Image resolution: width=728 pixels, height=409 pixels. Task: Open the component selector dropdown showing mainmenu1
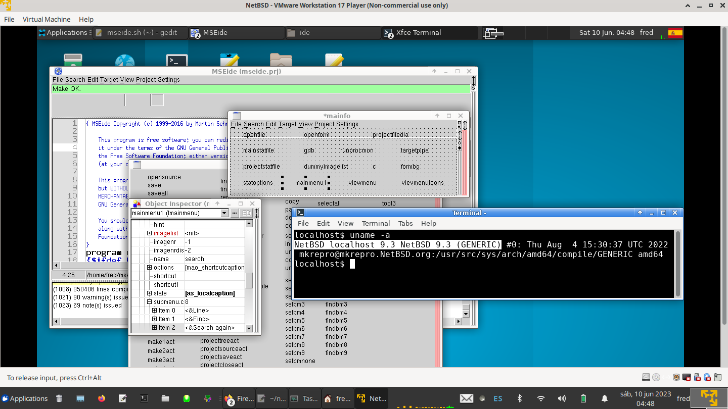coord(223,213)
